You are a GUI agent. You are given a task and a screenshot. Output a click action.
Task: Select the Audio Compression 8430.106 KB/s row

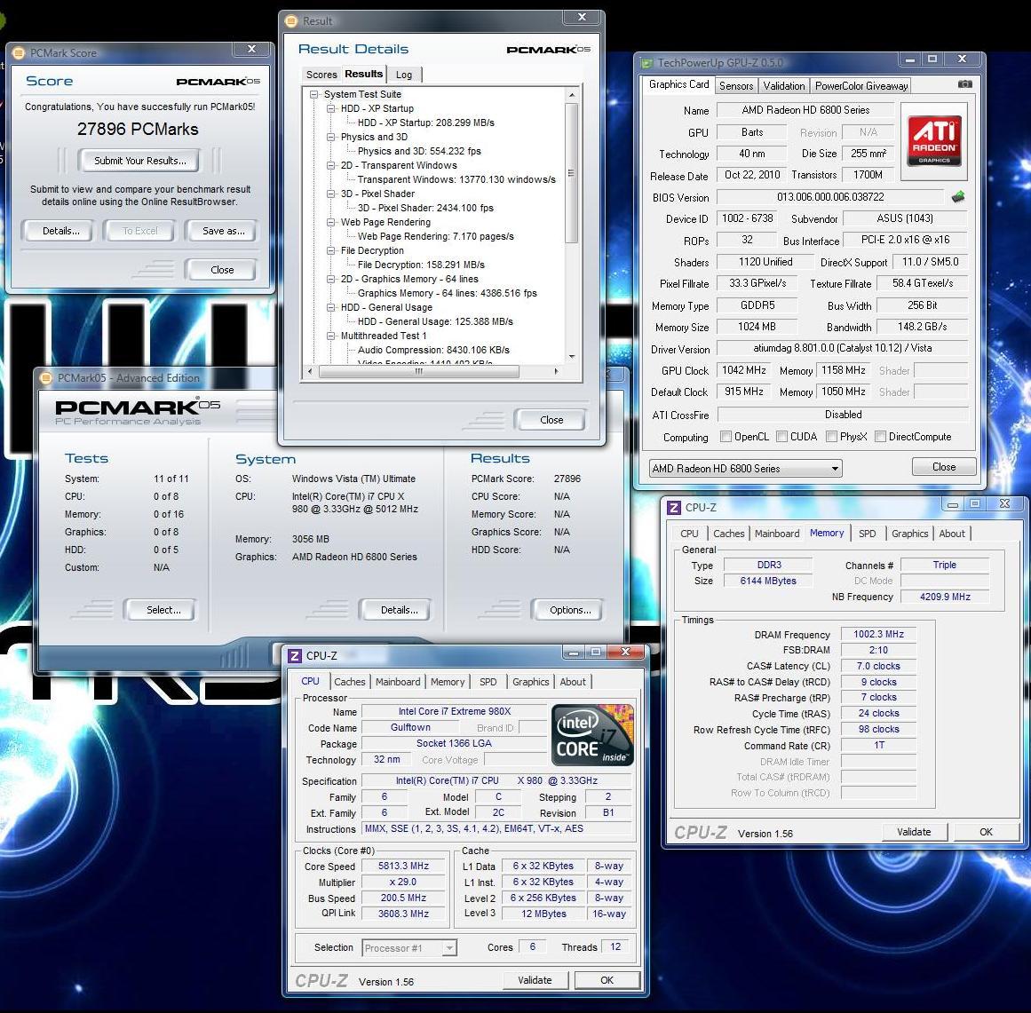[433, 351]
